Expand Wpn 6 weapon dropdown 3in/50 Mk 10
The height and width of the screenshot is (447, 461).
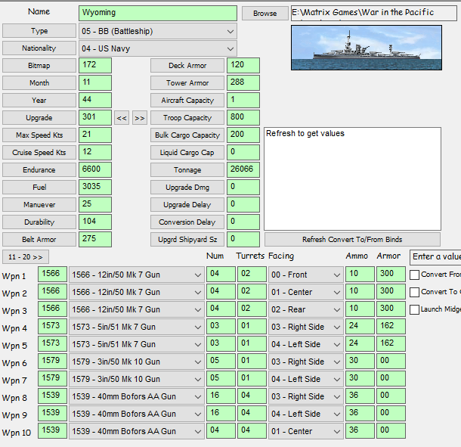(137, 362)
